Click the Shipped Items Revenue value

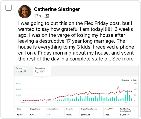[85, 115]
